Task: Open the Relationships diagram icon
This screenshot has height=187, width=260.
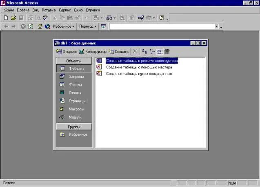Action: pyautogui.click(x=141, y=18)
